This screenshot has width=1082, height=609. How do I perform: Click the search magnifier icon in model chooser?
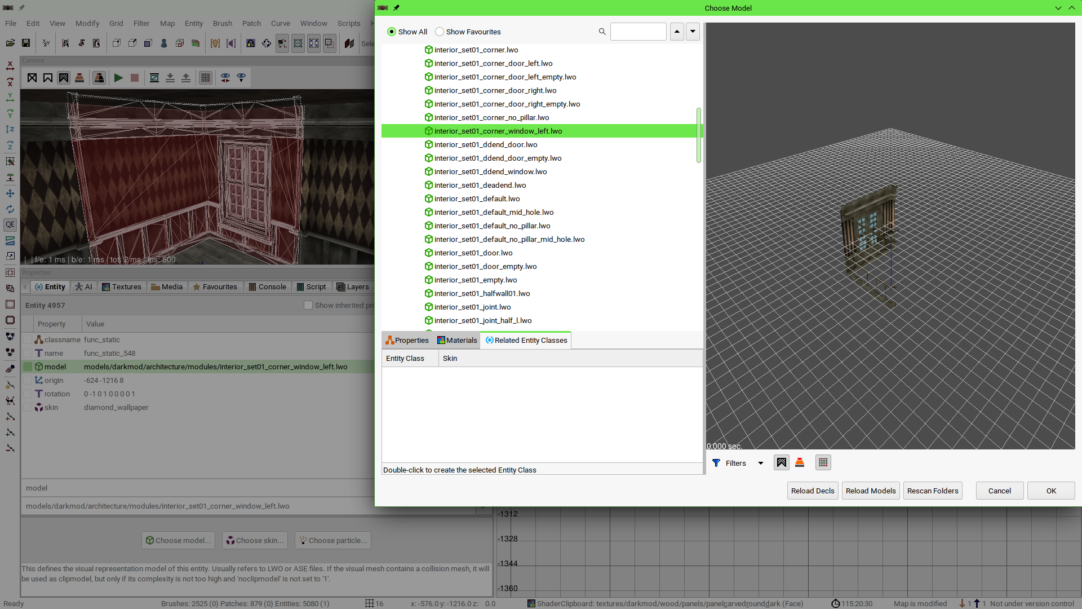[x=602, y=32]
